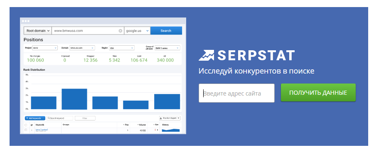Screen dimensions: 374x150
Task: Click the Filter button
Action: (85, 118)
